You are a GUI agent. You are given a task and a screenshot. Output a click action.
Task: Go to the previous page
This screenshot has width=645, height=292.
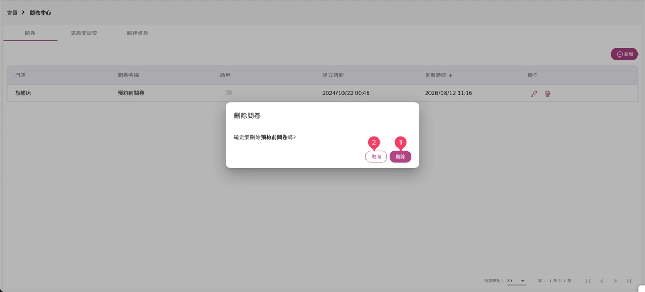tap(602, 281)
